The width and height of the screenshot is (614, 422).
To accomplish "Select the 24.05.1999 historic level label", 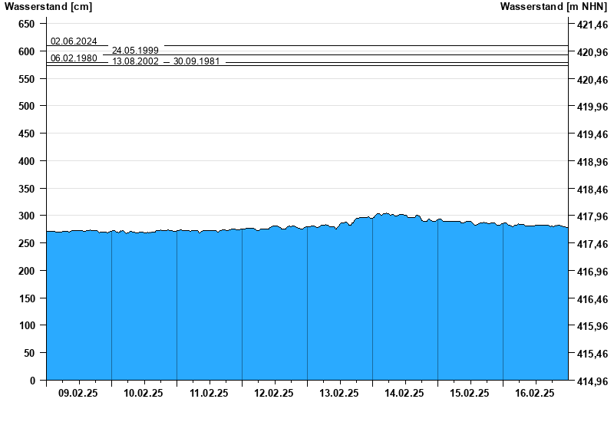I will [x=135, y=51].
